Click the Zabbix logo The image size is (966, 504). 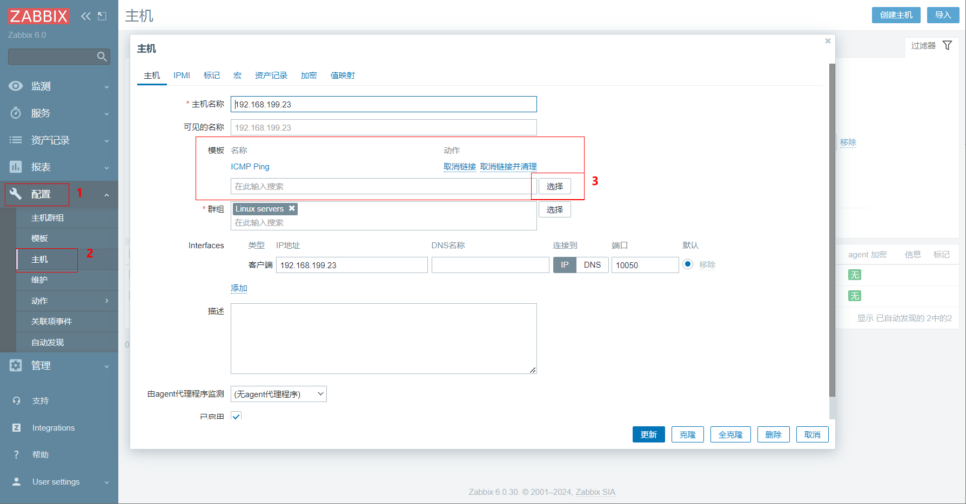38,16
